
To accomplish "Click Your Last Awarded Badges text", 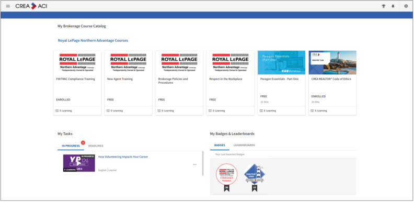I will tap(229, 154).
